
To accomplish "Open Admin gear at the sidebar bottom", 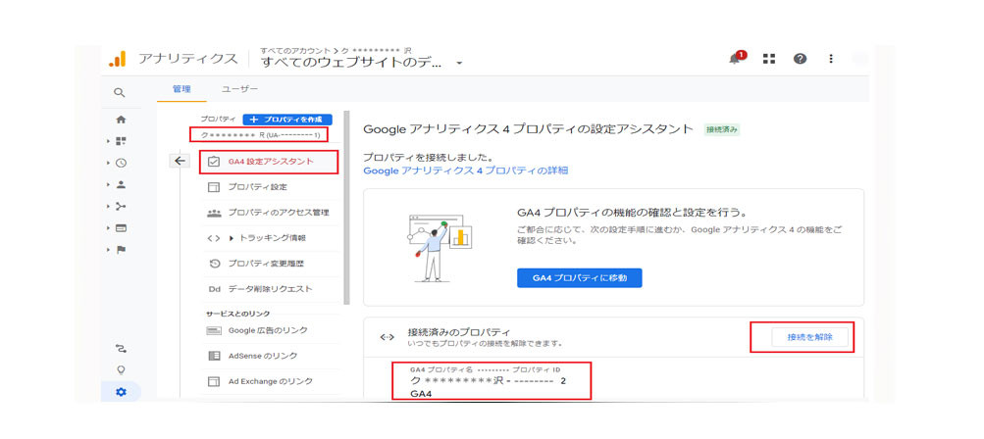I will click(121, 392).
